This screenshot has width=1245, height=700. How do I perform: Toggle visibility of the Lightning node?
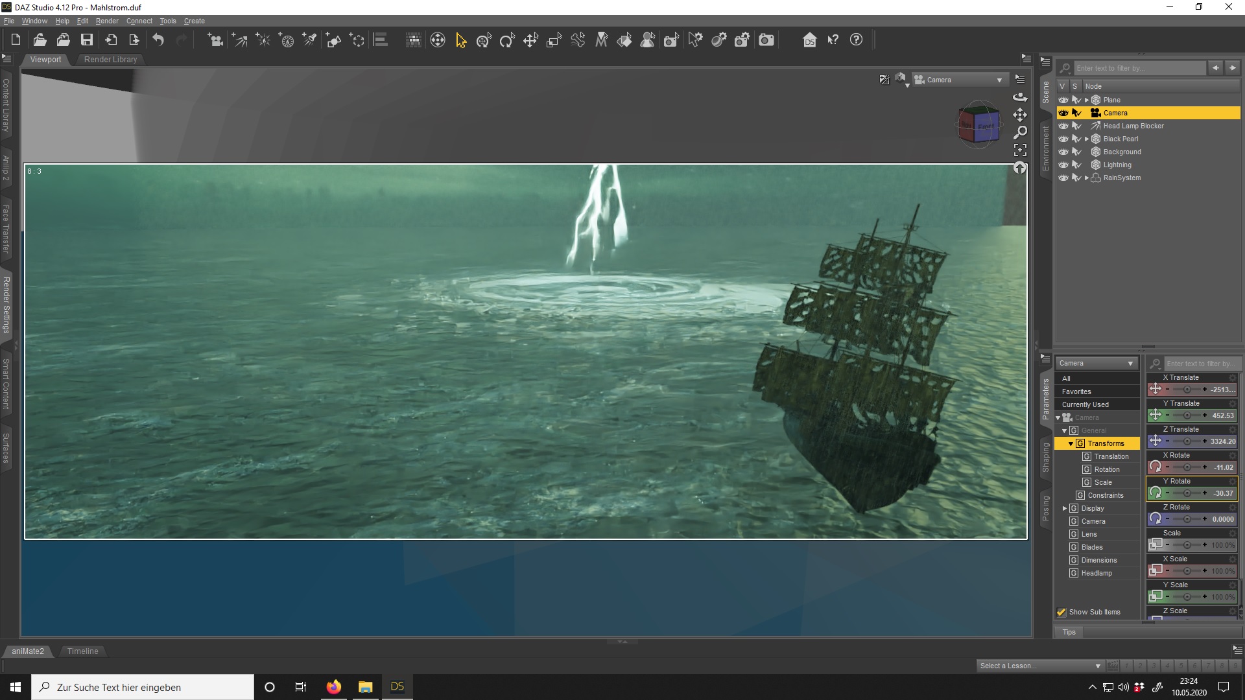(1063, 165)
